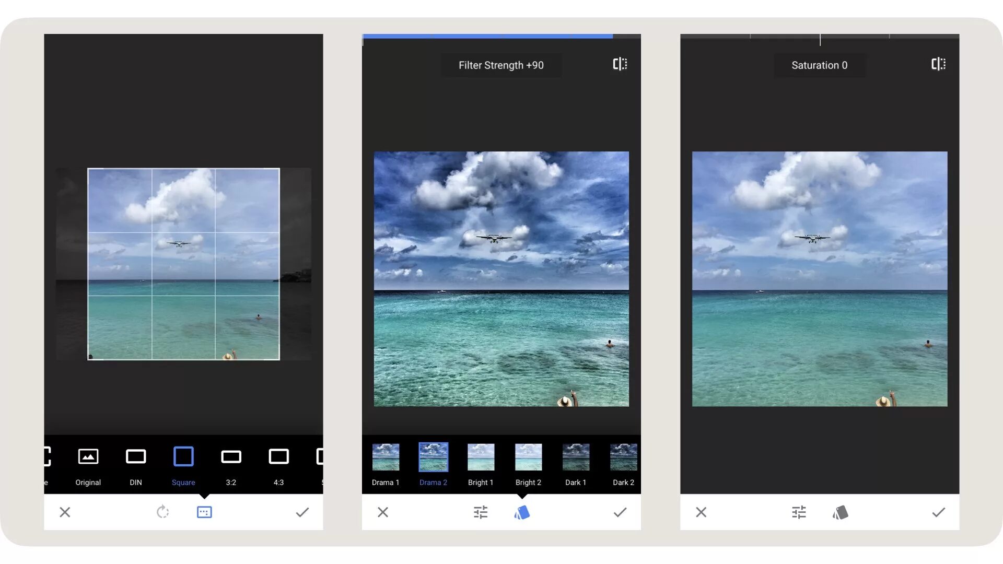Screen dimensions: 1003x564
Task: Toggle compare view in Filter Strength screen
Action: pyautogui.click(x=620, y=64)
